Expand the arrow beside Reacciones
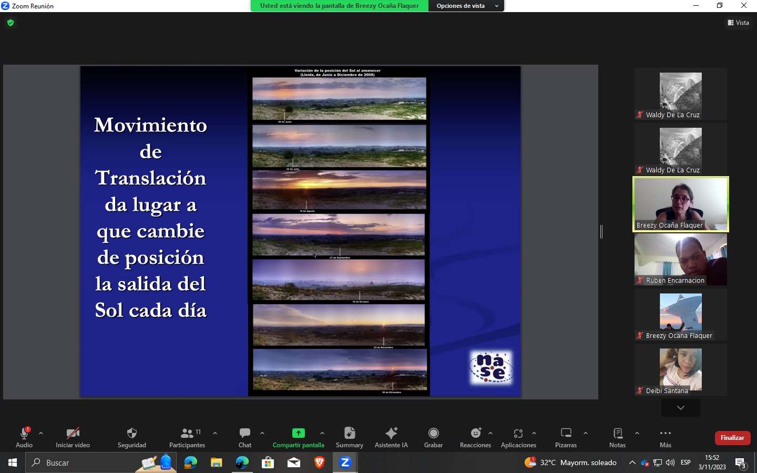The image size is (757, 473). click(490, 434)
